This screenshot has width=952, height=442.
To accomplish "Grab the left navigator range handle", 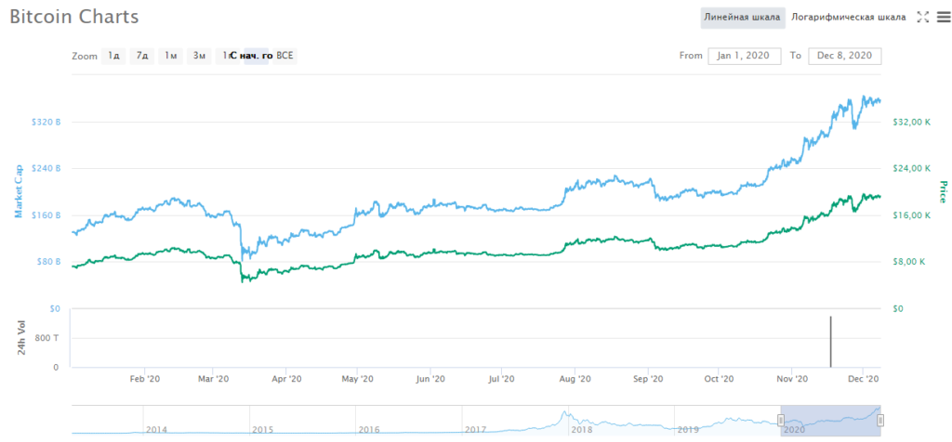I will click(781, 420).
